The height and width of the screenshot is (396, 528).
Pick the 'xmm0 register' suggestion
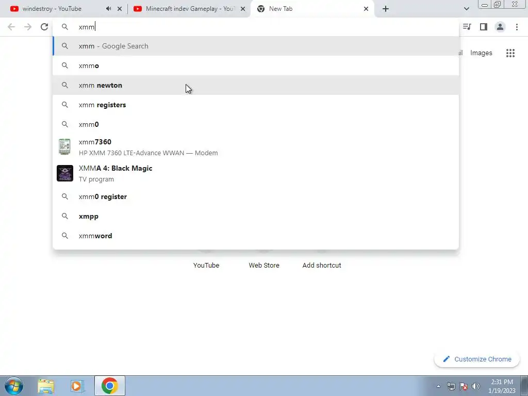tap(256, 196)
